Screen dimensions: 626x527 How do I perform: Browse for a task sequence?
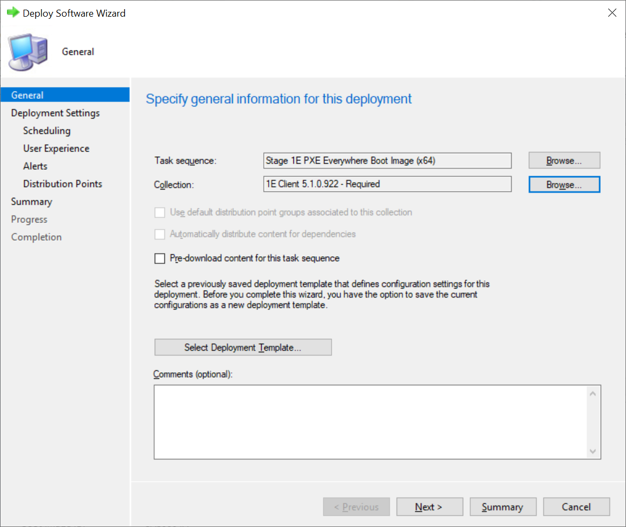[564, 161]
